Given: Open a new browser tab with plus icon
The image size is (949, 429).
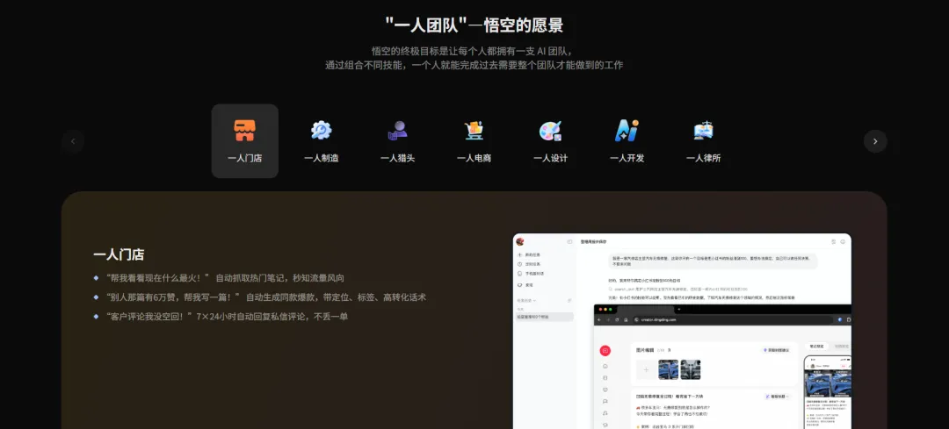Looking at the screenshot, I should click(678, 310).
